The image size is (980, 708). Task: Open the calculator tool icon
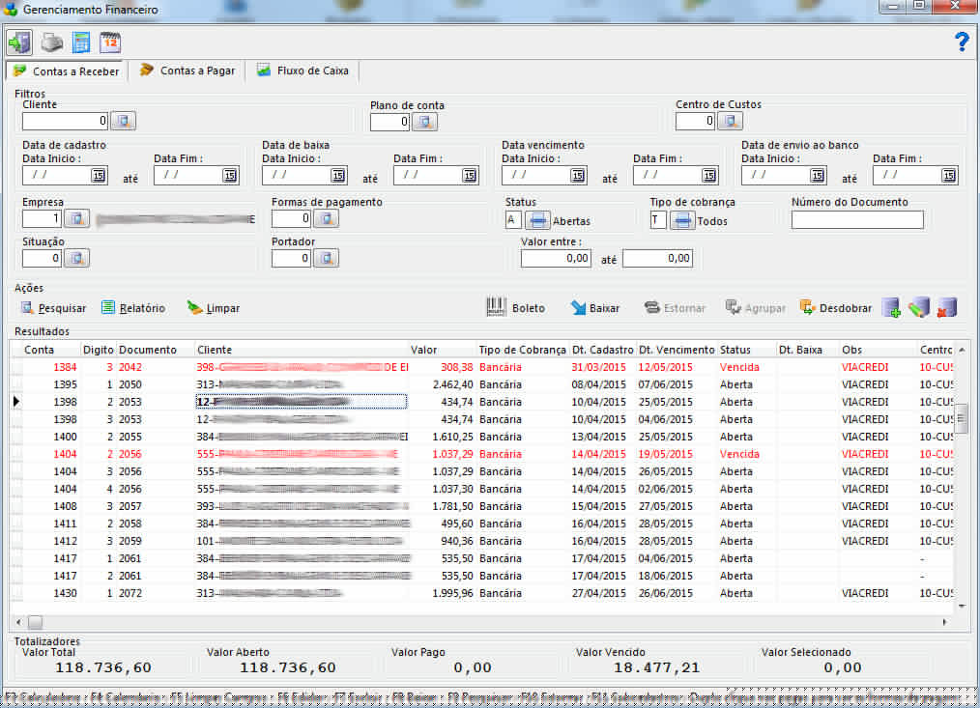click(81, 42)
